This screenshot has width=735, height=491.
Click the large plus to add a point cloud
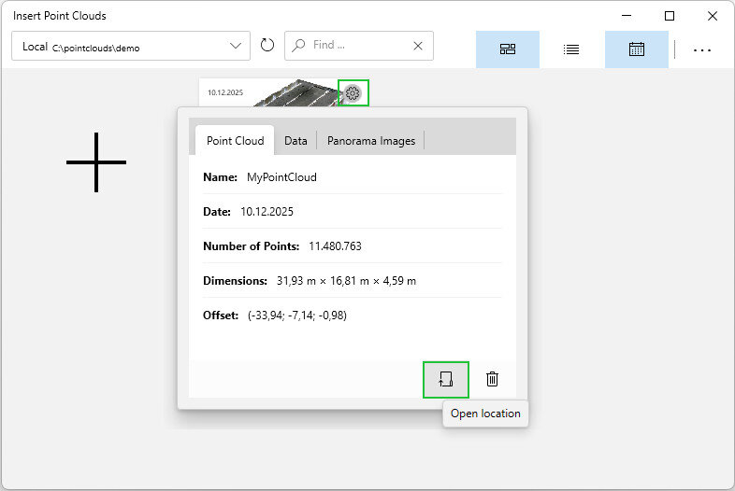(96, 162)
